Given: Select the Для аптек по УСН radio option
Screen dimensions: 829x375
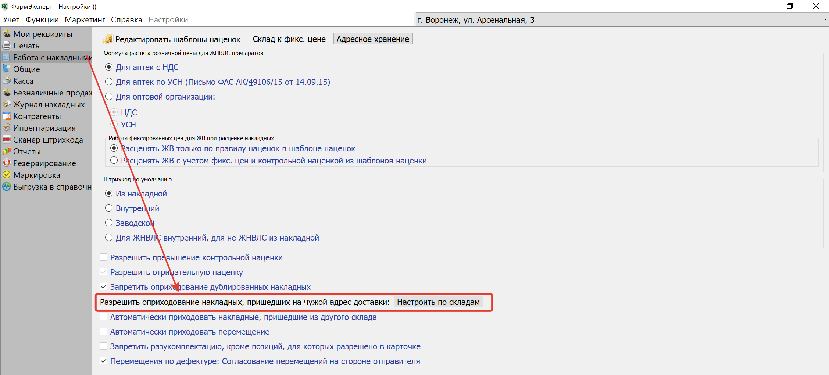Looking at the screenshot, I should click(x=109, y=82).
